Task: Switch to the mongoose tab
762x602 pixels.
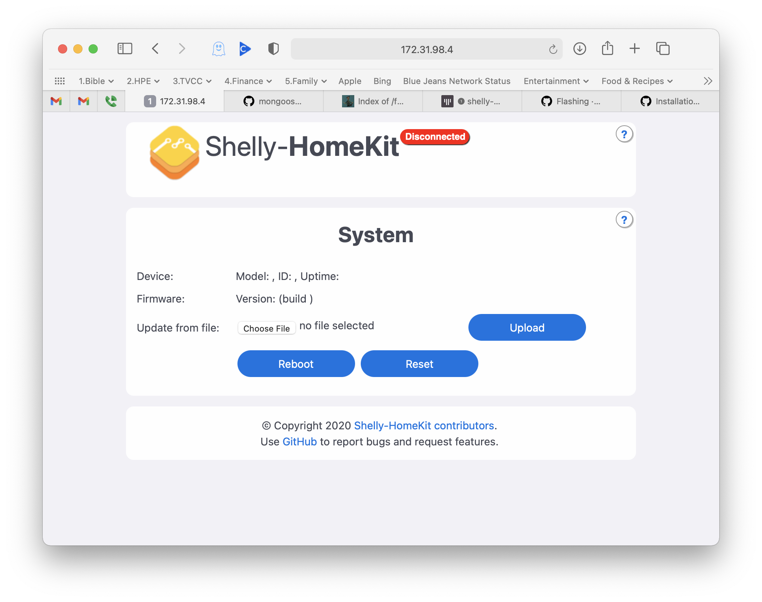Action: (x=273, y=101)
